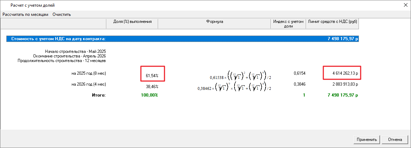The height and width of the screenshot is (148, 411).
Task: Open the 'Рассчитать по месяцам' menu
Action: click(25, 14)
